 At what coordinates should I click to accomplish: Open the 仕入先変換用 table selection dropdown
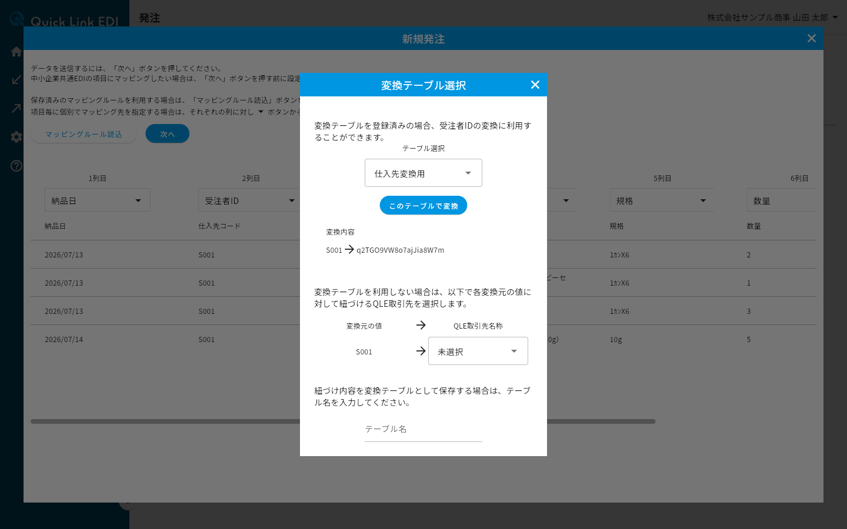click(423, 173)
